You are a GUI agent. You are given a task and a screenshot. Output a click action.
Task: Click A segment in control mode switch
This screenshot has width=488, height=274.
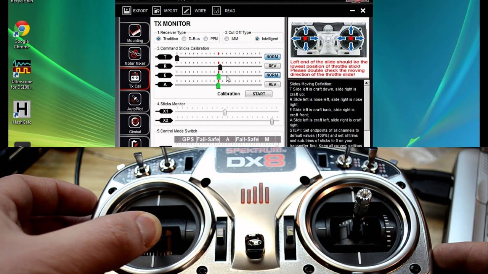coord(228,139)
